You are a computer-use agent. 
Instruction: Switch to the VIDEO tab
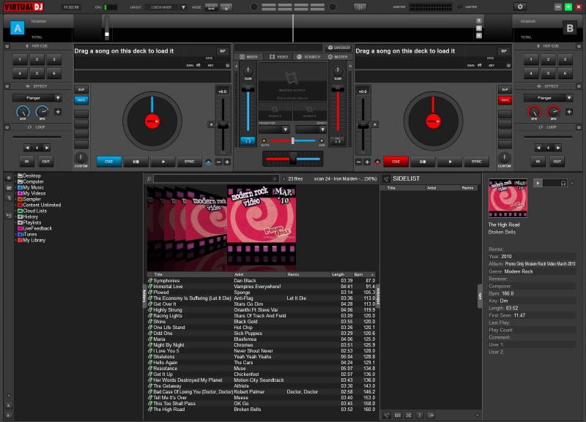coord(278,57)
